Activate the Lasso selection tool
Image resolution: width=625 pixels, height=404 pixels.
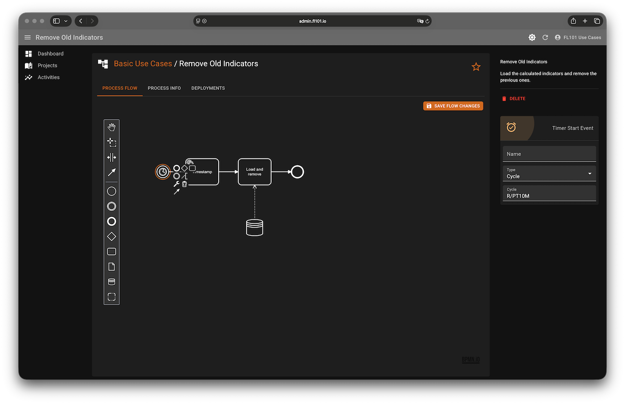click(111, 142)
